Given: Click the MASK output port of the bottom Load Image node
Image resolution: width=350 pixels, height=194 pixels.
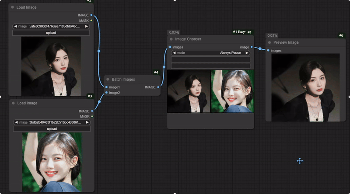Looking at the screenshot, I should [92, 116].
